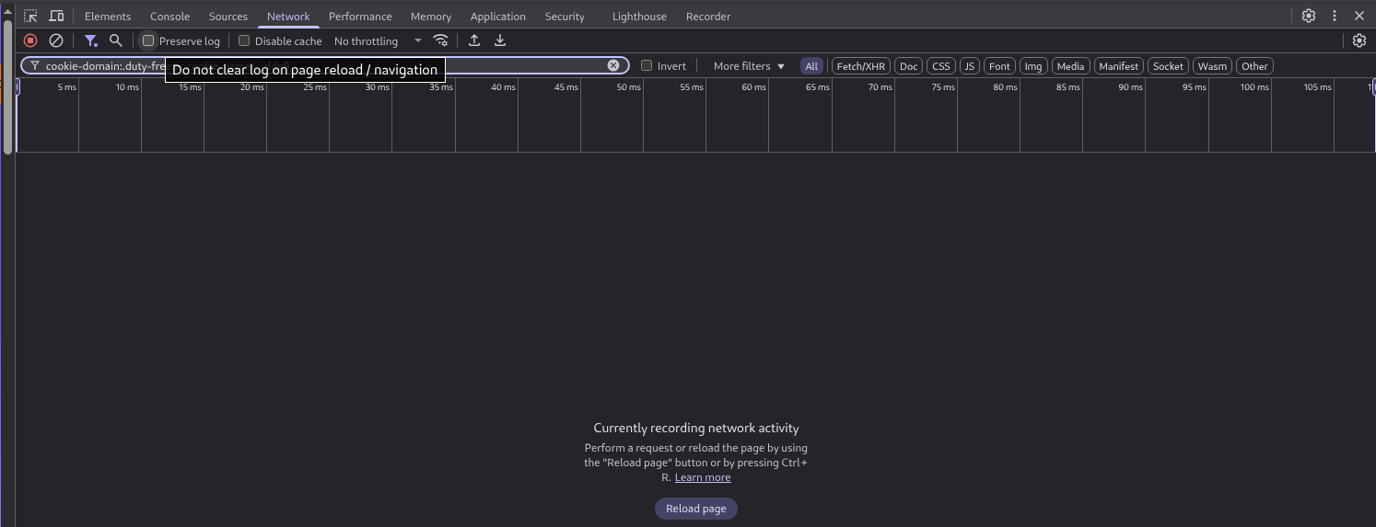
Task: Open the No throttling dropdown
Action: coord(378,41)
